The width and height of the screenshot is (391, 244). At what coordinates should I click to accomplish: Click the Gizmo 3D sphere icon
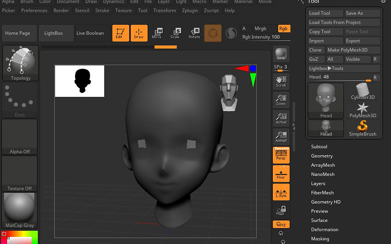point(213,33)
